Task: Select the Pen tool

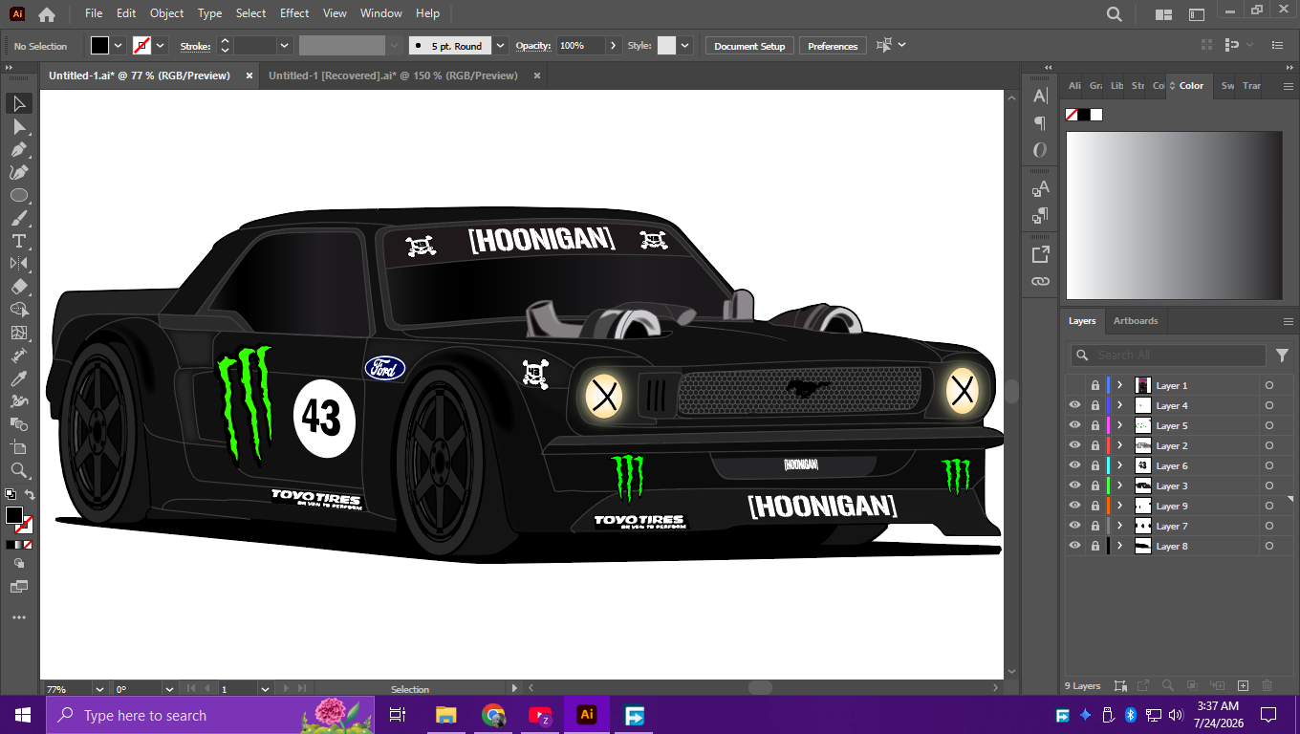Action: pos(18,149)
